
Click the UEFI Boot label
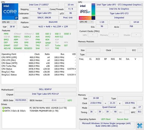pos(106,119)
